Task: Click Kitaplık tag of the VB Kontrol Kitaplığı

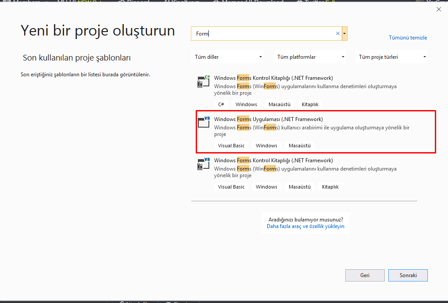Action: click(x=330, y=187)
